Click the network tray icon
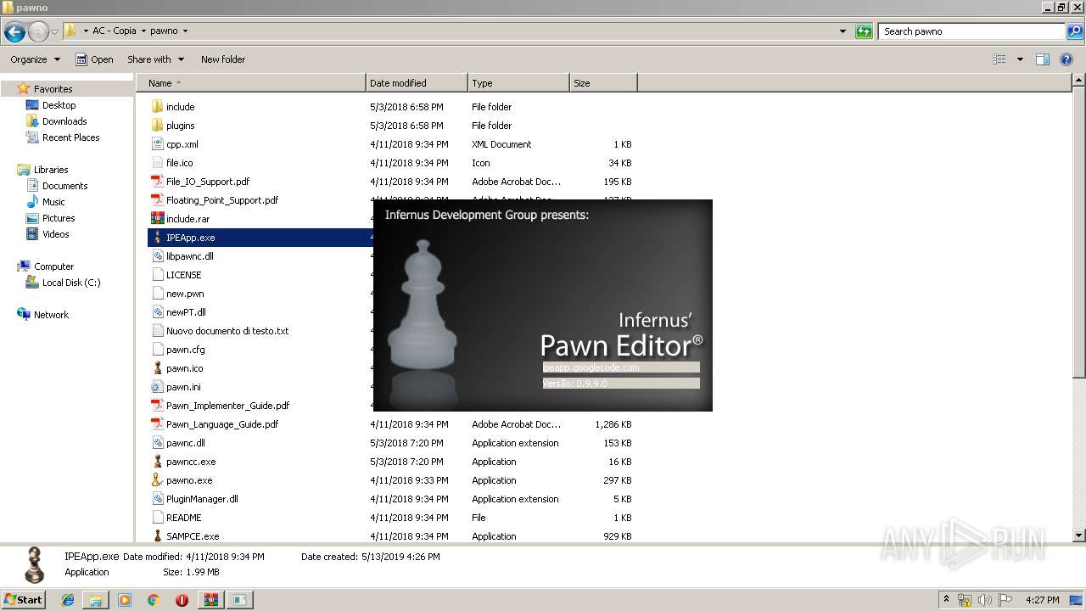 pos(965,600)
